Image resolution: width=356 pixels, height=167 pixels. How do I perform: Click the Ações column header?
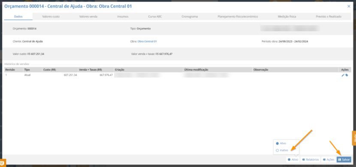(345, 70)
